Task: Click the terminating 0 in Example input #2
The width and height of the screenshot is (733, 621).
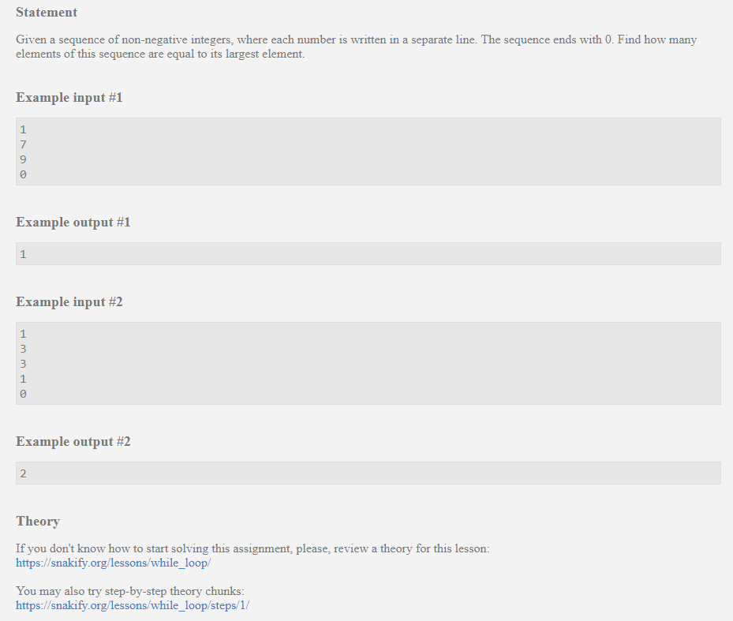Action: [24, 394]
